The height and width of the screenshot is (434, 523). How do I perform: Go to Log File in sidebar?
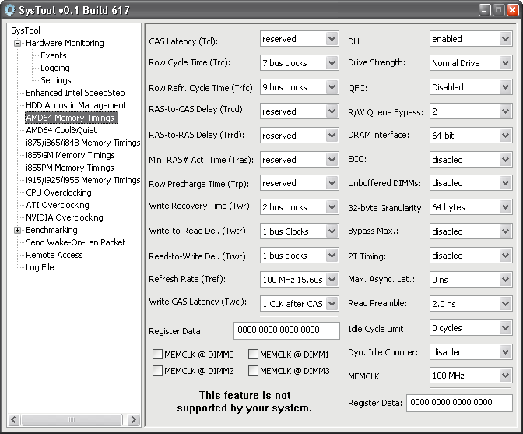click(40, 267)
